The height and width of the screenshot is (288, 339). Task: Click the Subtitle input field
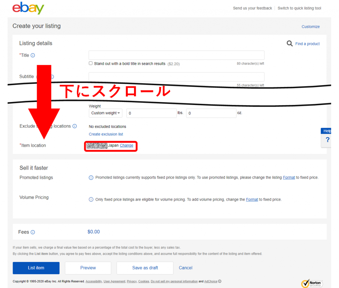[176, 77]
